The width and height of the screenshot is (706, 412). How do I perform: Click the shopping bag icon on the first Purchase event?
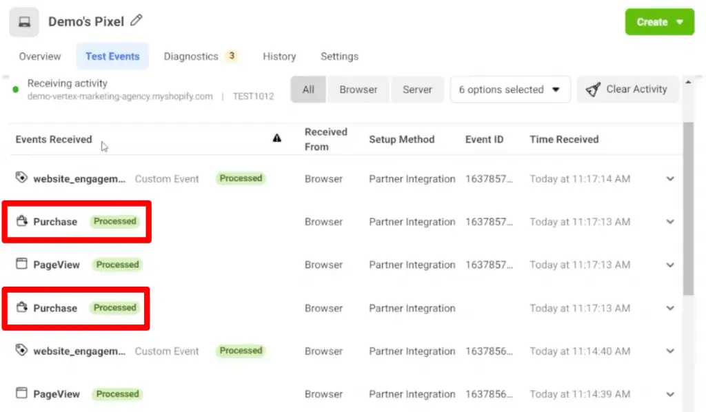tap(21, 222)
